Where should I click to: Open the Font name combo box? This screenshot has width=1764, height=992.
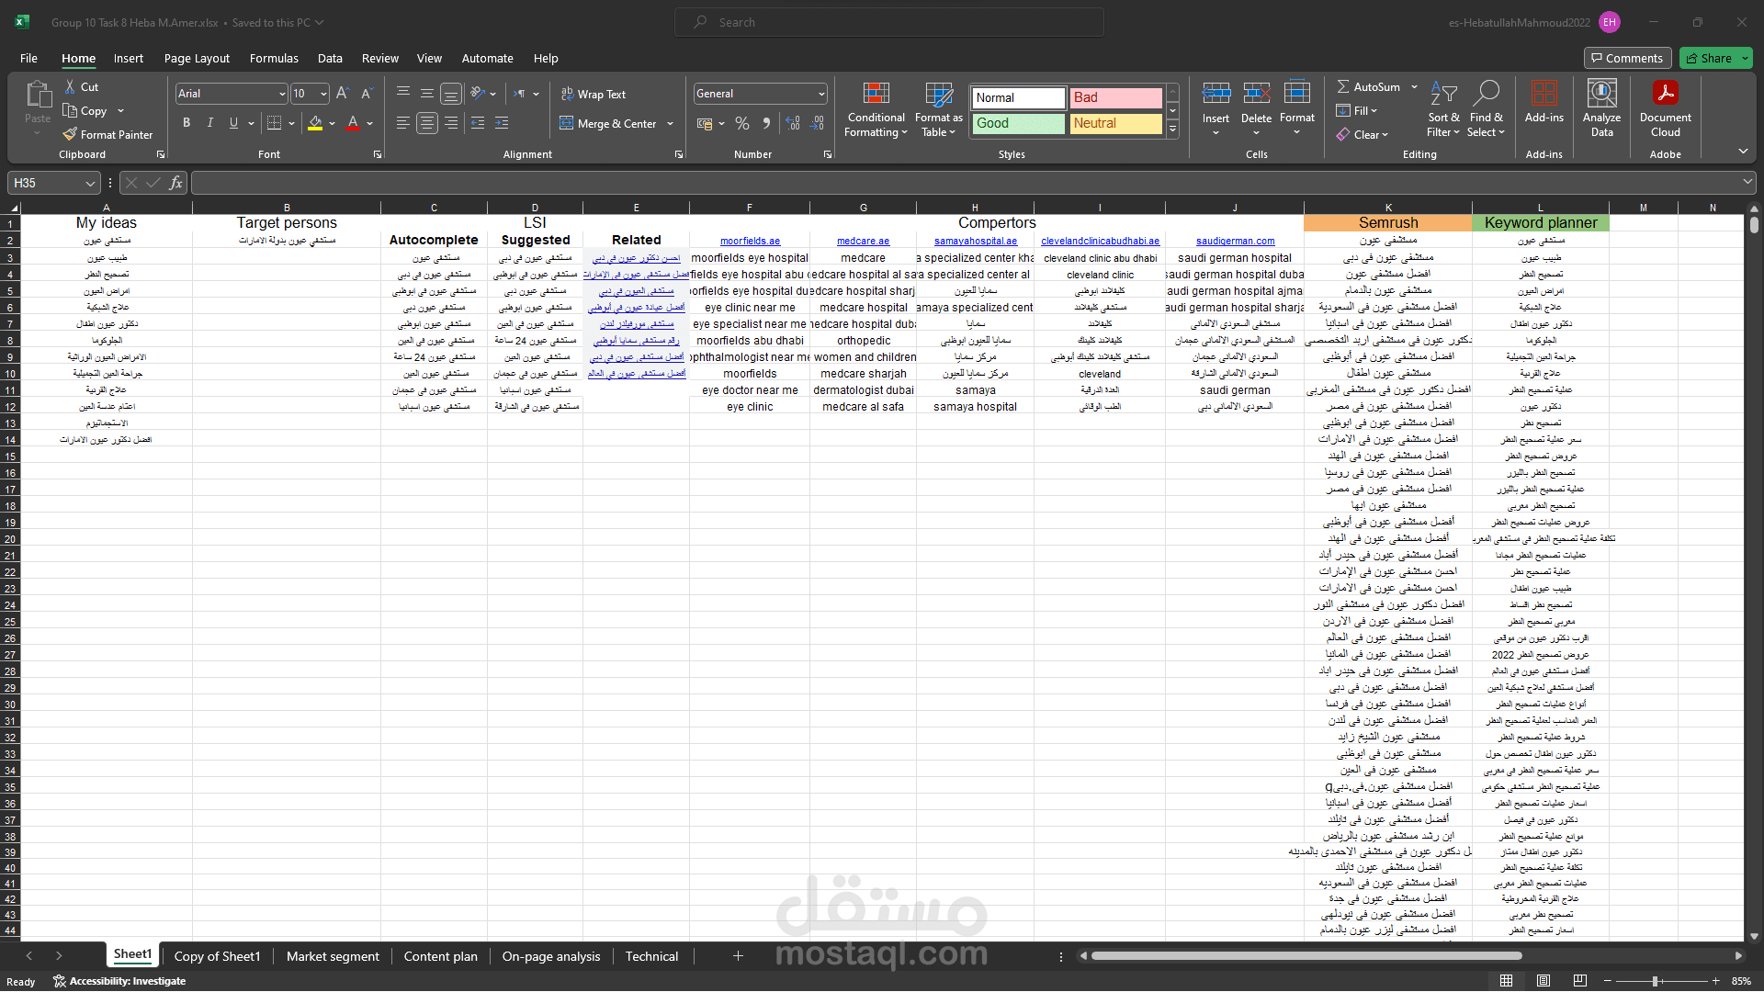click(232, 94)
